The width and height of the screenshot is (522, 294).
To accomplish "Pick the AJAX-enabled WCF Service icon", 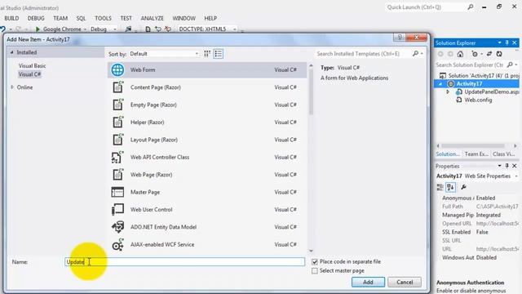I will [117, 245].
